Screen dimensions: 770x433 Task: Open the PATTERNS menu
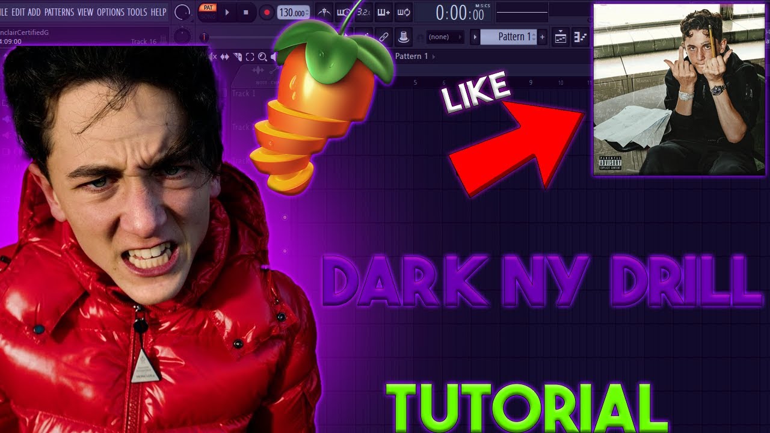coord(59,12)
